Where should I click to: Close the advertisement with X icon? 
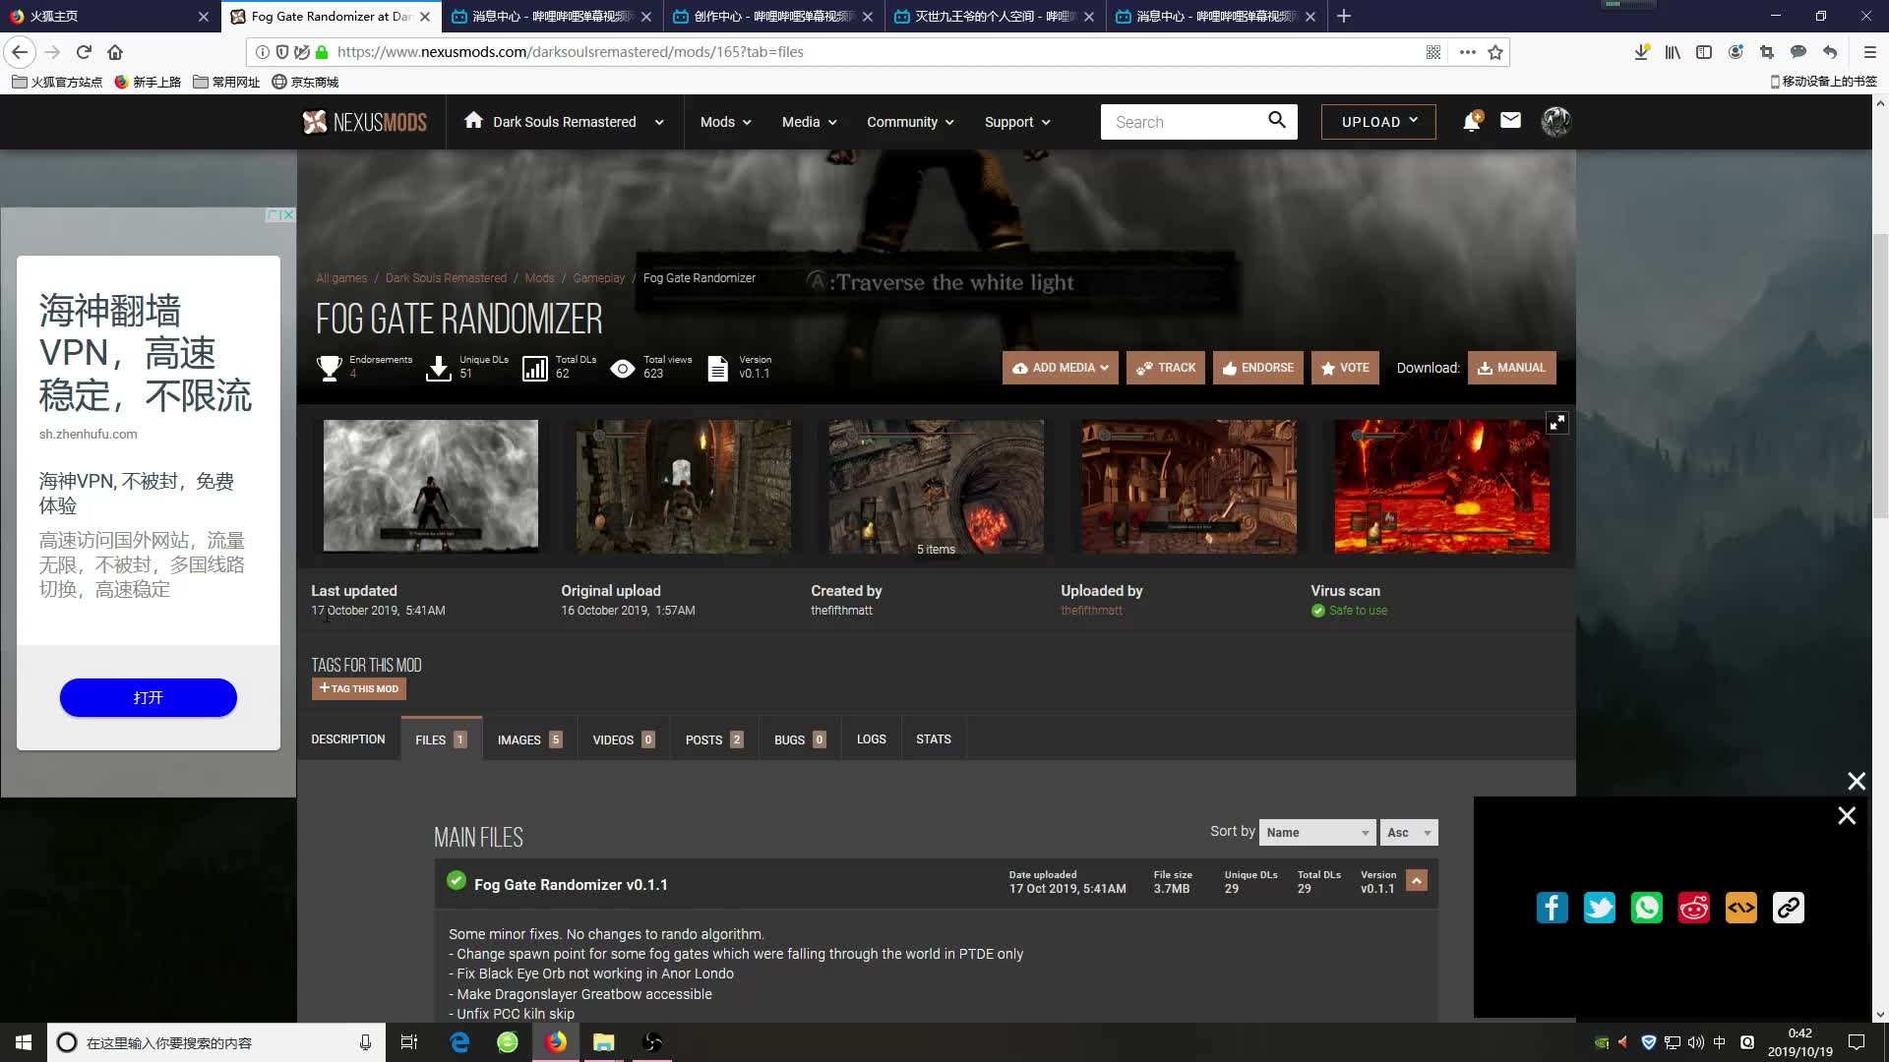(287, 214)
